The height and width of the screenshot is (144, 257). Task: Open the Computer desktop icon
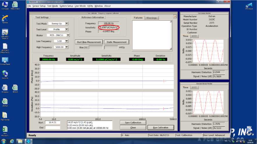(5, 5)
